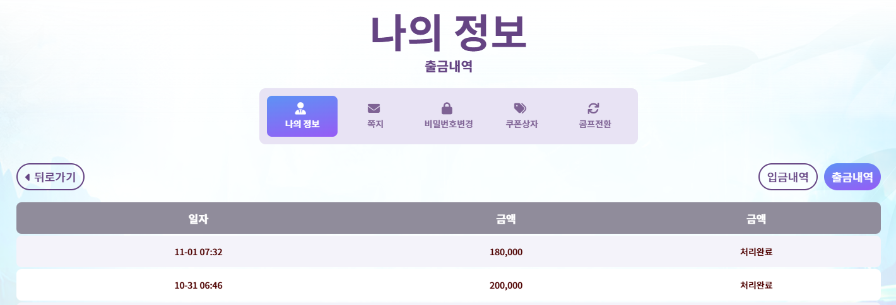Select the 10-31 06:46 date cell
This screenshot has width=896, height=305.
click(x=198, y=285)
